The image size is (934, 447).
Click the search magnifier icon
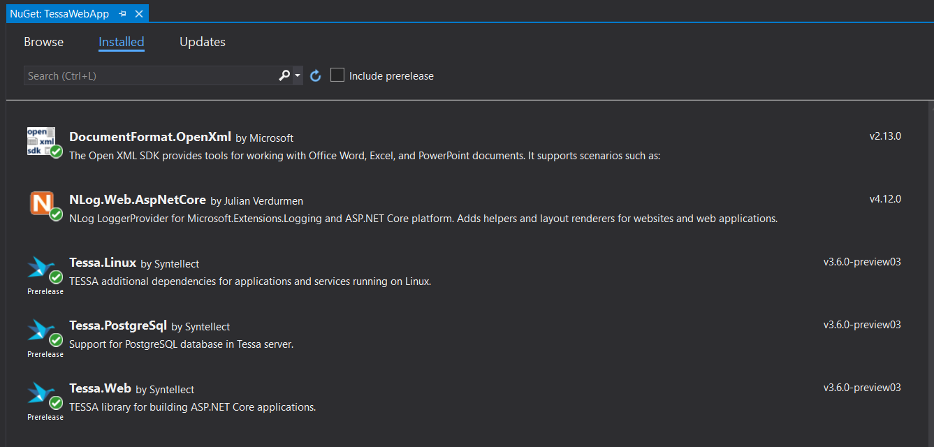click(284, 75)
